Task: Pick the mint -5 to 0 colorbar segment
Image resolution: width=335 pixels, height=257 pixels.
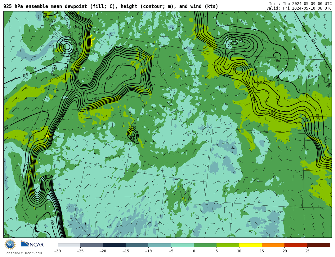Action: point(182,245)
